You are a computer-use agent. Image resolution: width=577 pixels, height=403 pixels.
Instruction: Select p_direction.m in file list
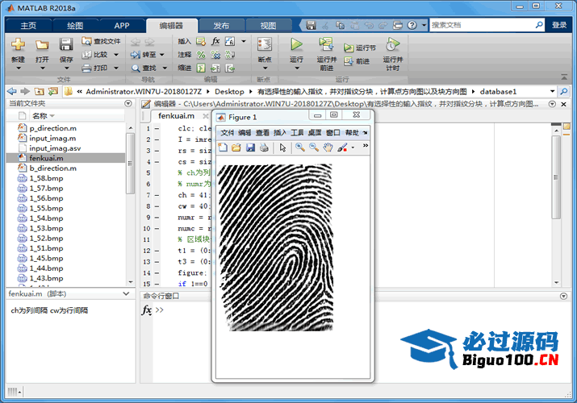point(53,128)
